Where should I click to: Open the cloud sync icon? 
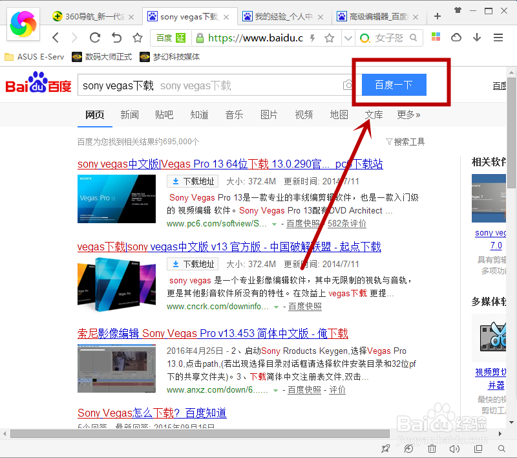(456, 38)
